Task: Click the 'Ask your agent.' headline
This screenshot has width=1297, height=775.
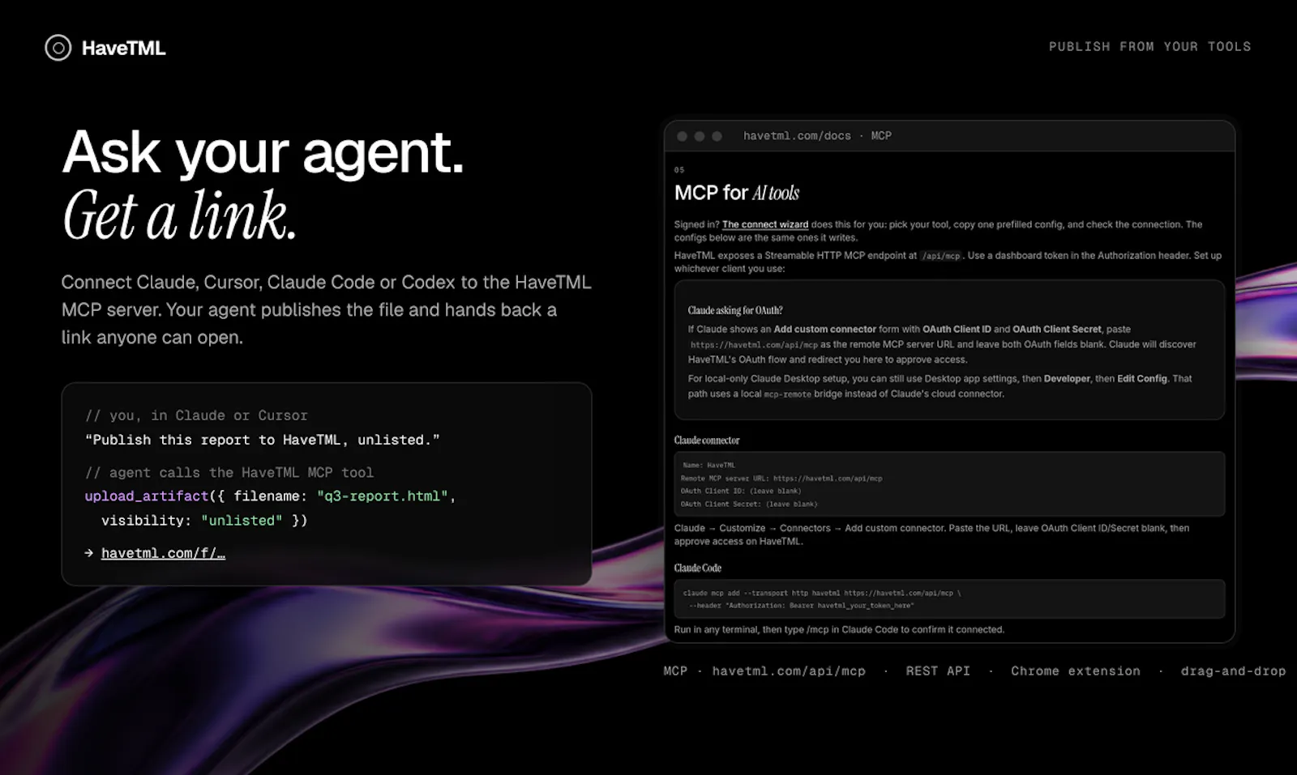Action: click(263, 152)
